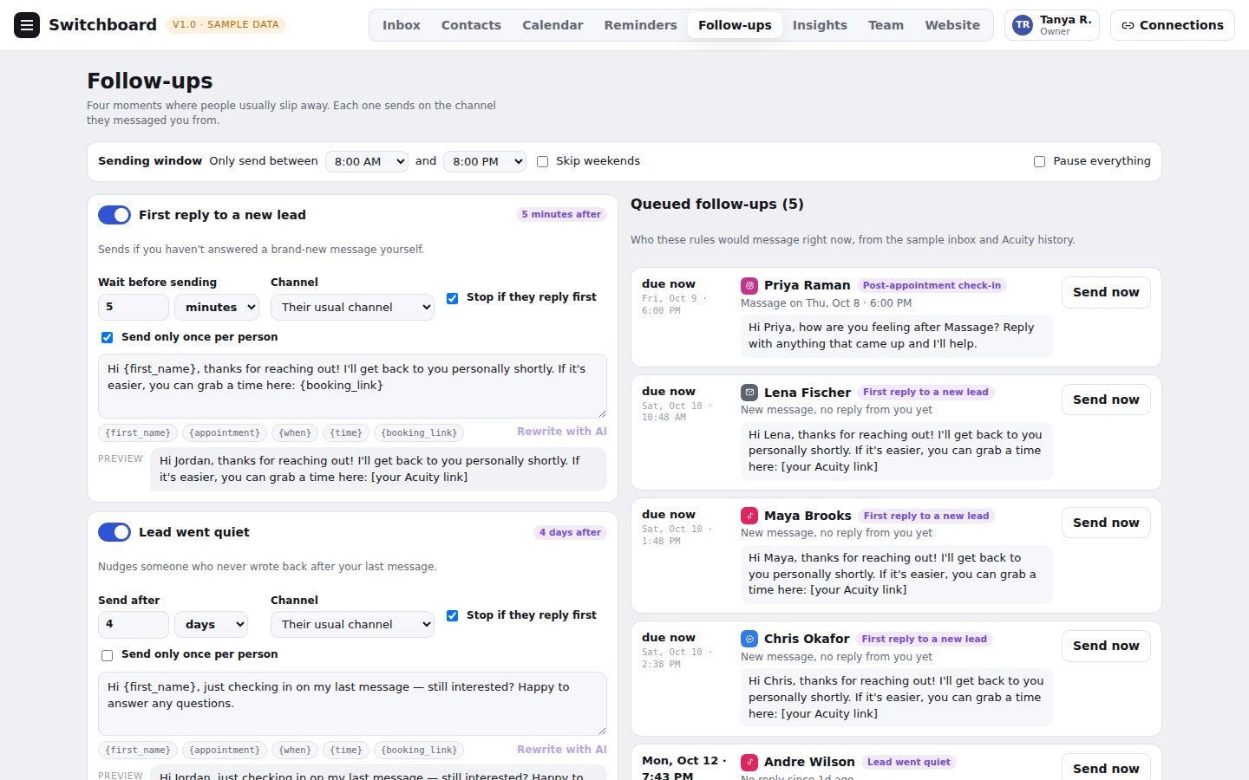Screen dimensions: 1249x780
Task: Open the 'minutes' unit dropdown
Action: 217,307
